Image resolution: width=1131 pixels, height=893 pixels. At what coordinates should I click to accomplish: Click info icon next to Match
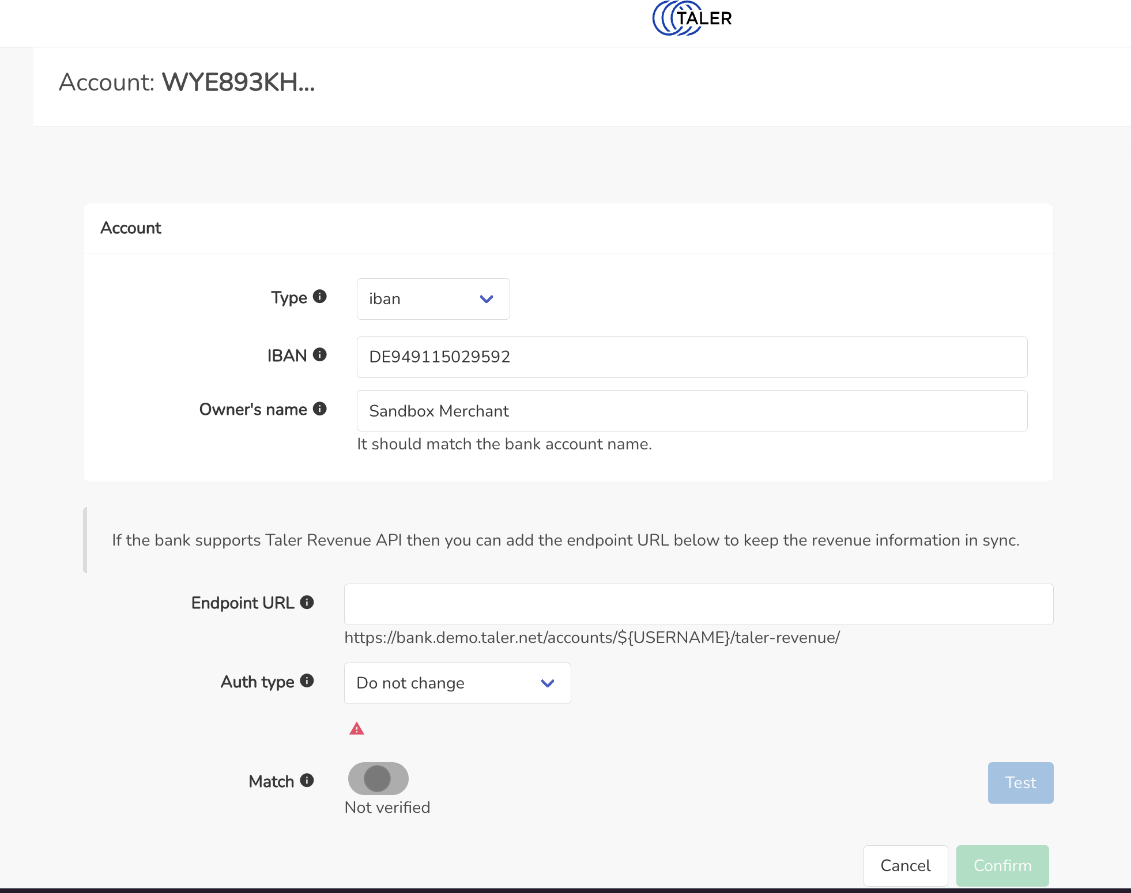pos(307,780)
